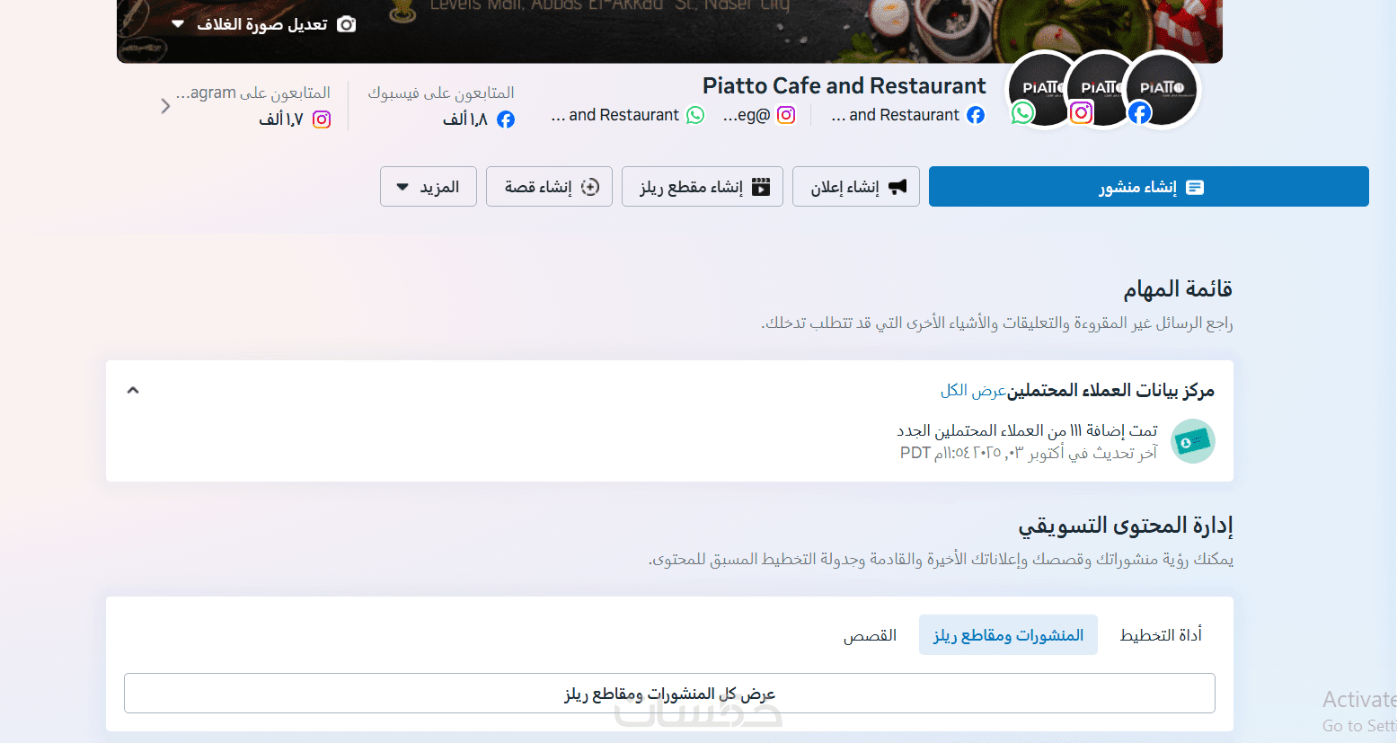
Task: Click the 'عرض الكل' view all link
Action: click(974, 390)
